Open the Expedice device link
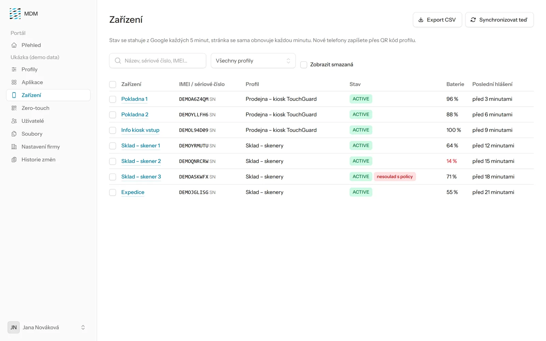Image resolution: width=546 pixels, height=341 pixels. [x=133, y=192]
